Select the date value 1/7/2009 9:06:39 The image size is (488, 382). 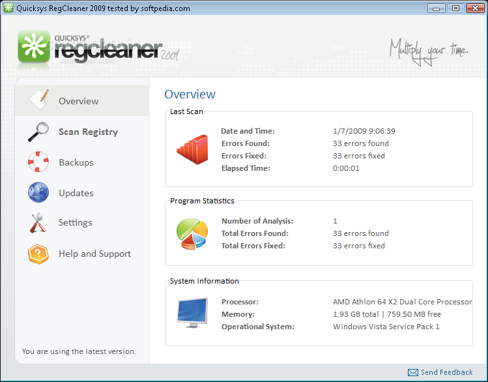click(x=364, y=131)
